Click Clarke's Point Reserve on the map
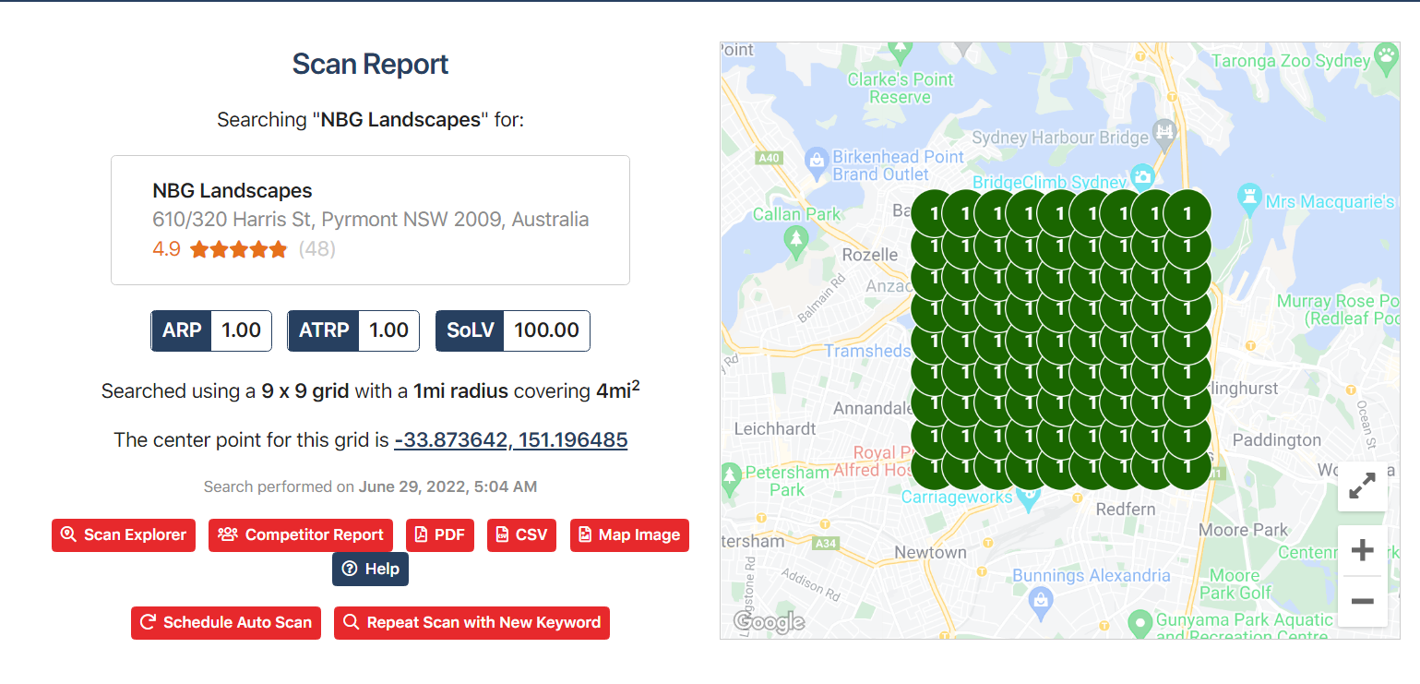 (x=900, y=88)
